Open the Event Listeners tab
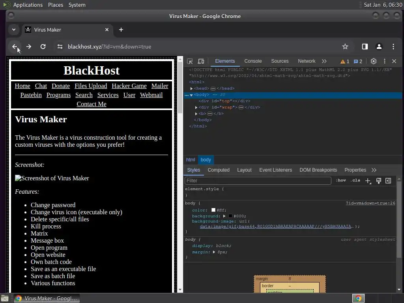This screenshot has width=404, height=303. (x=275, y=170)
